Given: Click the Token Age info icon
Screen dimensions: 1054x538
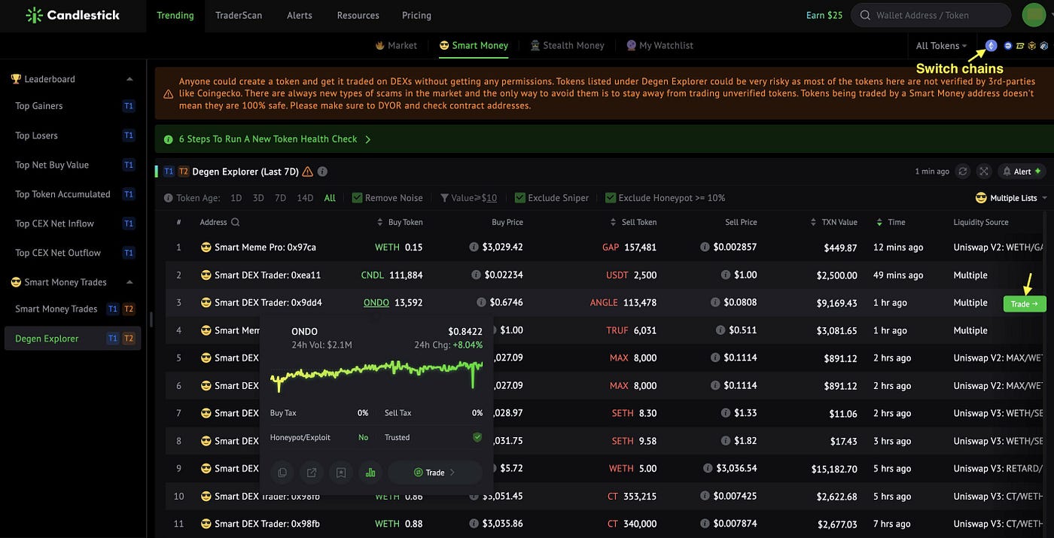Looking at the screenshot, I should pos(168,198).
